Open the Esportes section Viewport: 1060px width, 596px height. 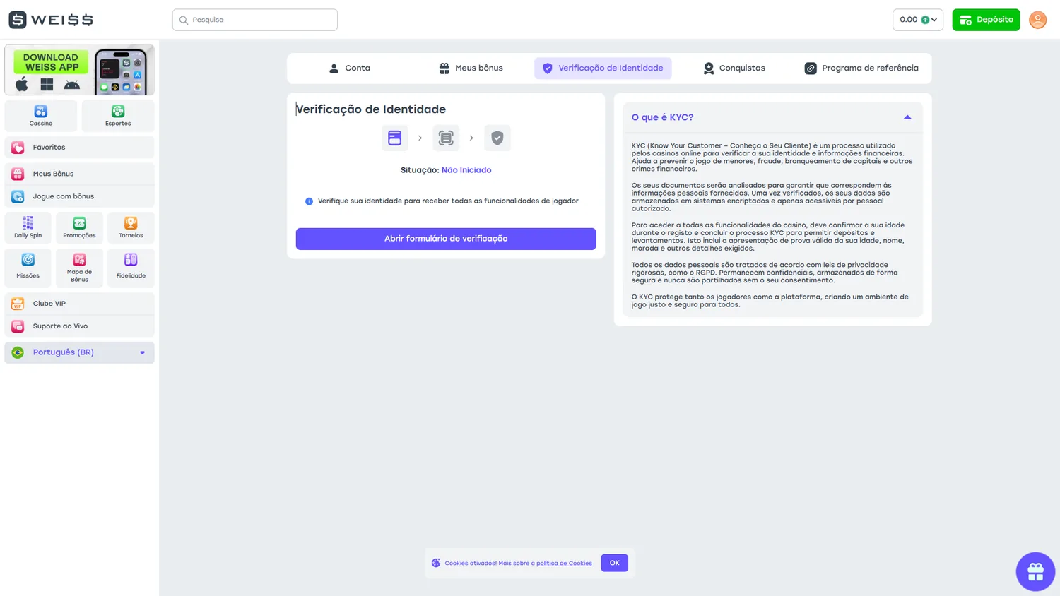(118, 116)
